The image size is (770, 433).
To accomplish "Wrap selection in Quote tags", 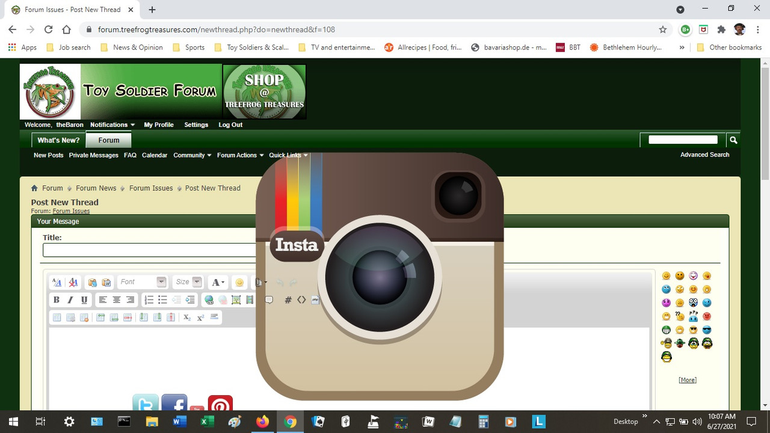I will 269,299.
